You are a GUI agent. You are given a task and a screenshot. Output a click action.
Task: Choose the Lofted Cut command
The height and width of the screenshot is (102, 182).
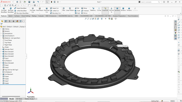point(54,11)
